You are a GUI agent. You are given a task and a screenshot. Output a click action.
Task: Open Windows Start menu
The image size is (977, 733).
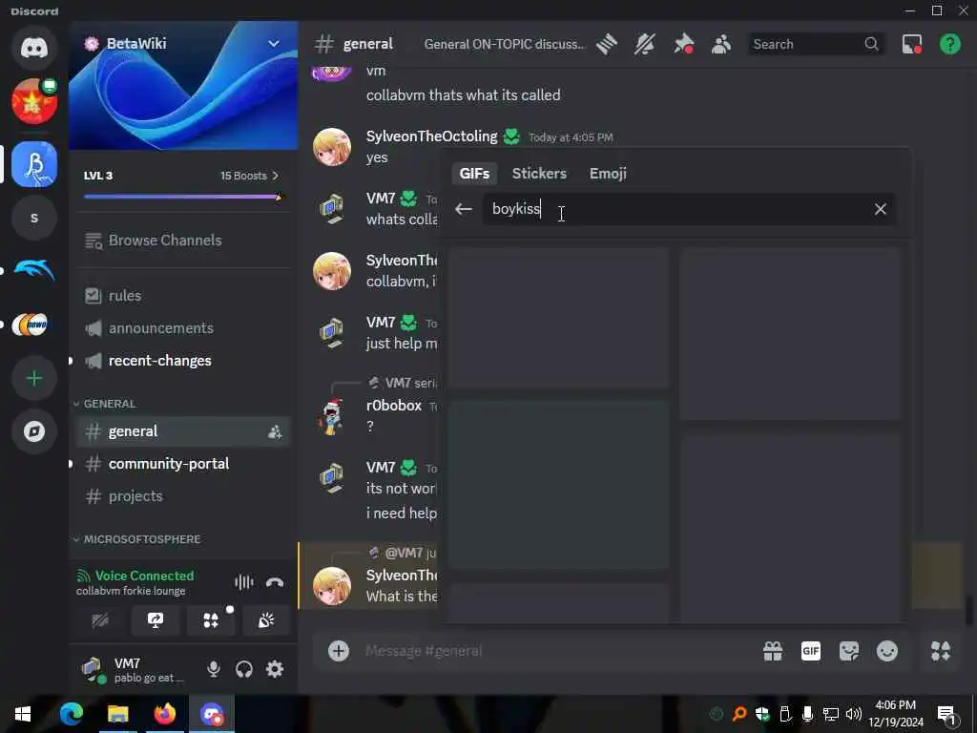[23, 714]
